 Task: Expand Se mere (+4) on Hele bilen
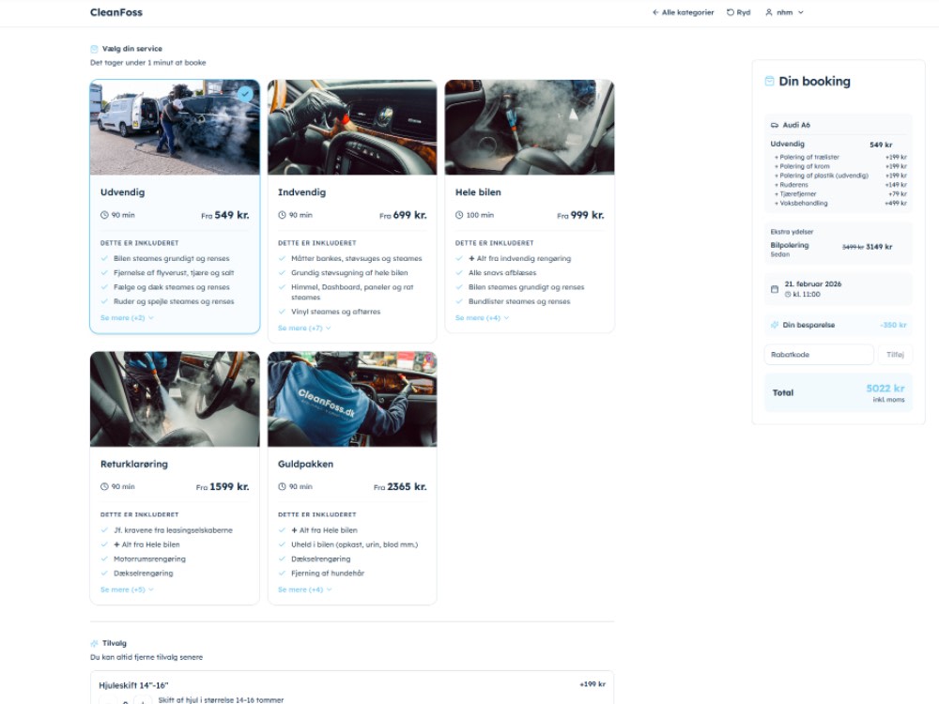482,318
